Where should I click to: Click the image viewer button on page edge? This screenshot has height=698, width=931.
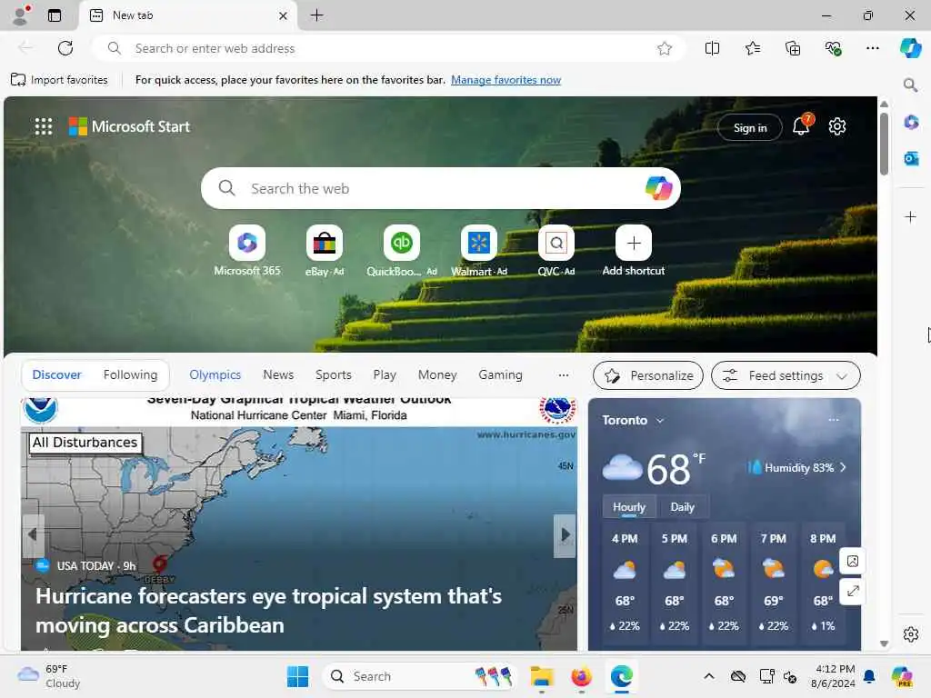click(853, 561)
